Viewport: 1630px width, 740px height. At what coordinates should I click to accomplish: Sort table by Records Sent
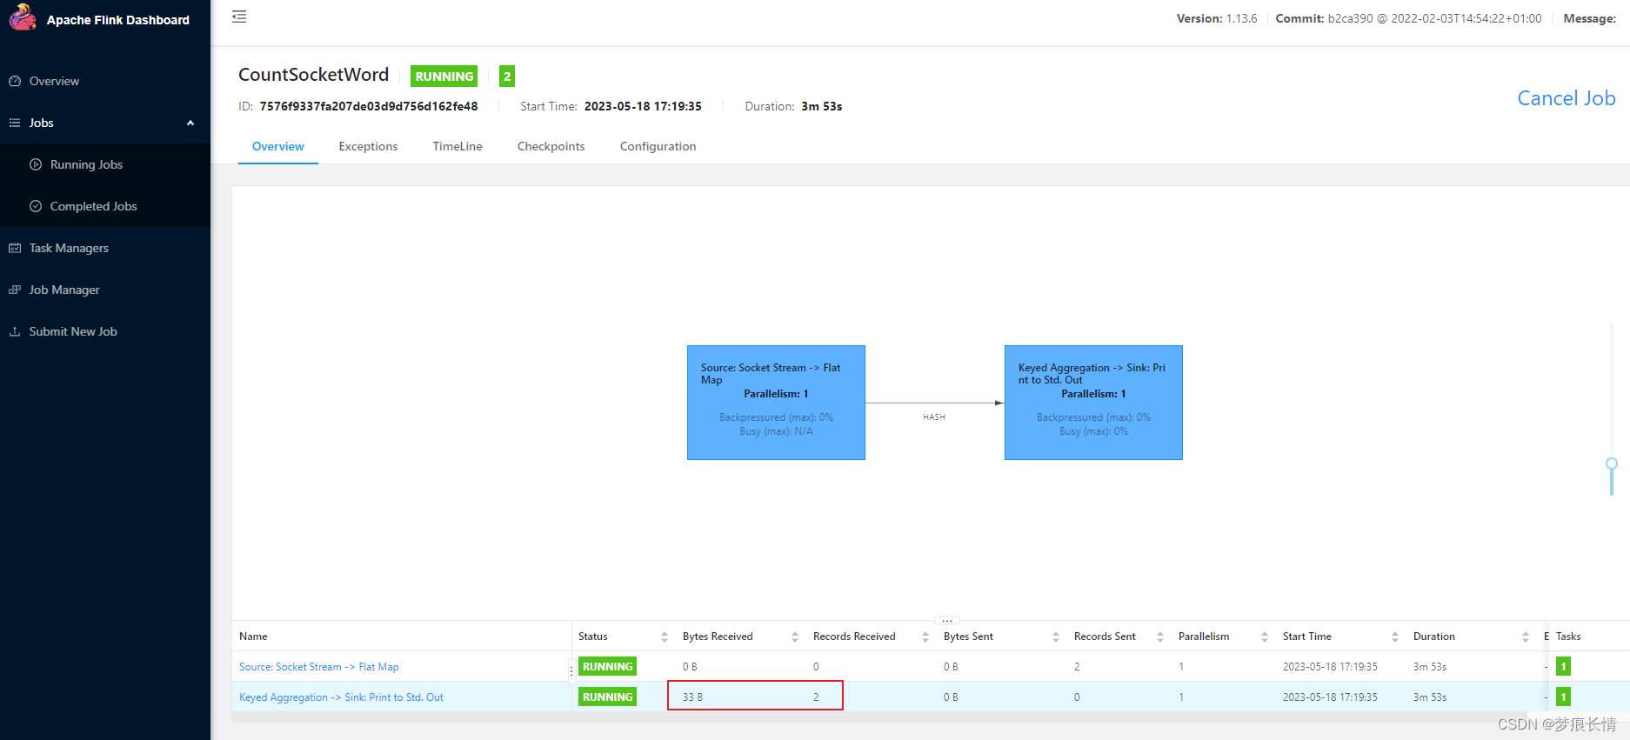1160,637
